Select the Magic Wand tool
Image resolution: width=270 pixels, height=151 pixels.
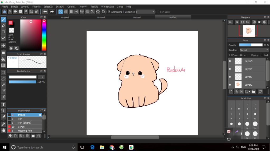3,85
